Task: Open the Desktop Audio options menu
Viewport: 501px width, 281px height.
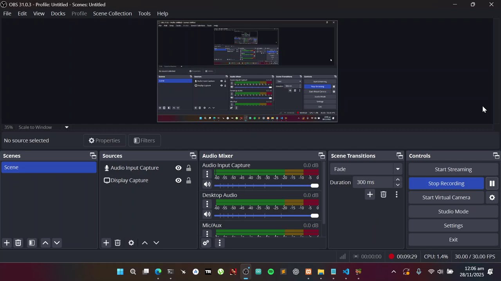Action: (x=207, y=204)
